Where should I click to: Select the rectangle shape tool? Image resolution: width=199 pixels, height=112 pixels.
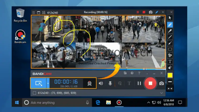tap(170, 49)
